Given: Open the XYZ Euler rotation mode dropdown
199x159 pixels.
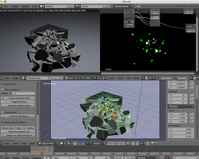Looking at the screenshot, I should click(x=181, y=106).
